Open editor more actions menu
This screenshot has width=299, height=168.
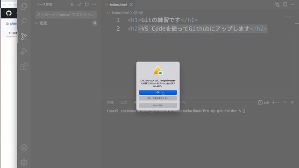coord(292,5)
